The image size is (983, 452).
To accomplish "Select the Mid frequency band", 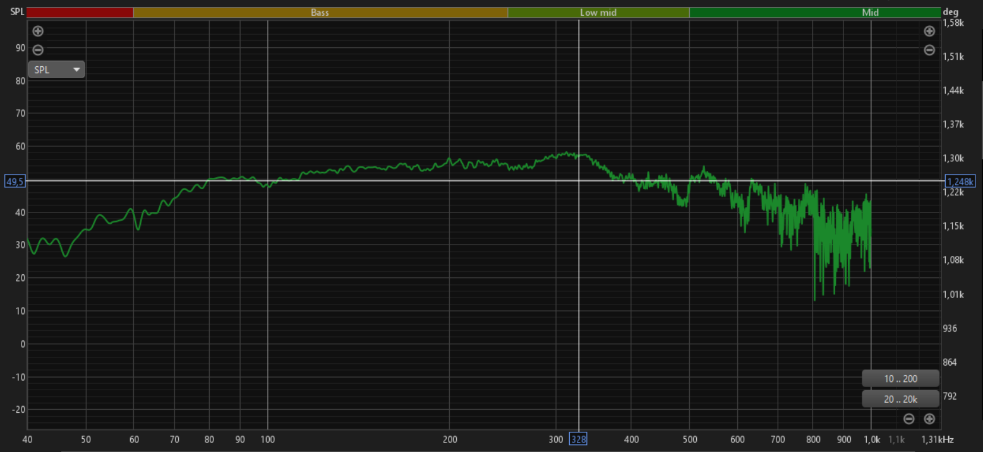I will [x=815, y=13].
